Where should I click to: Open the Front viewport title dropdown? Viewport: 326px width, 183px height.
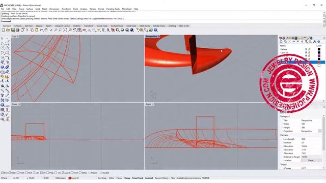click(19, 104)
